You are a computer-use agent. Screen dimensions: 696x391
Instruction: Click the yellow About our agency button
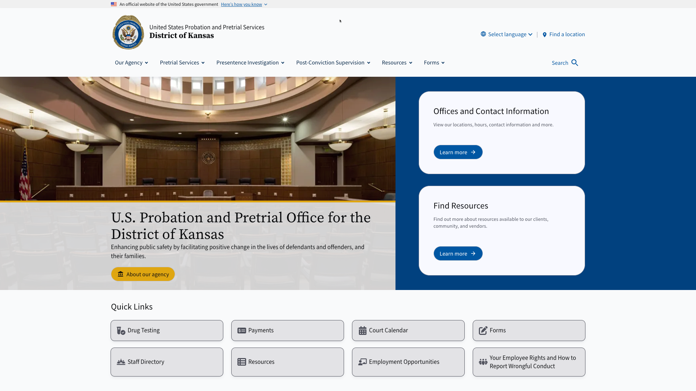(x=143, y=274)
